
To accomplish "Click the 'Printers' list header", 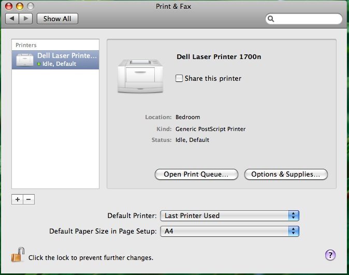I will (26, 45).
